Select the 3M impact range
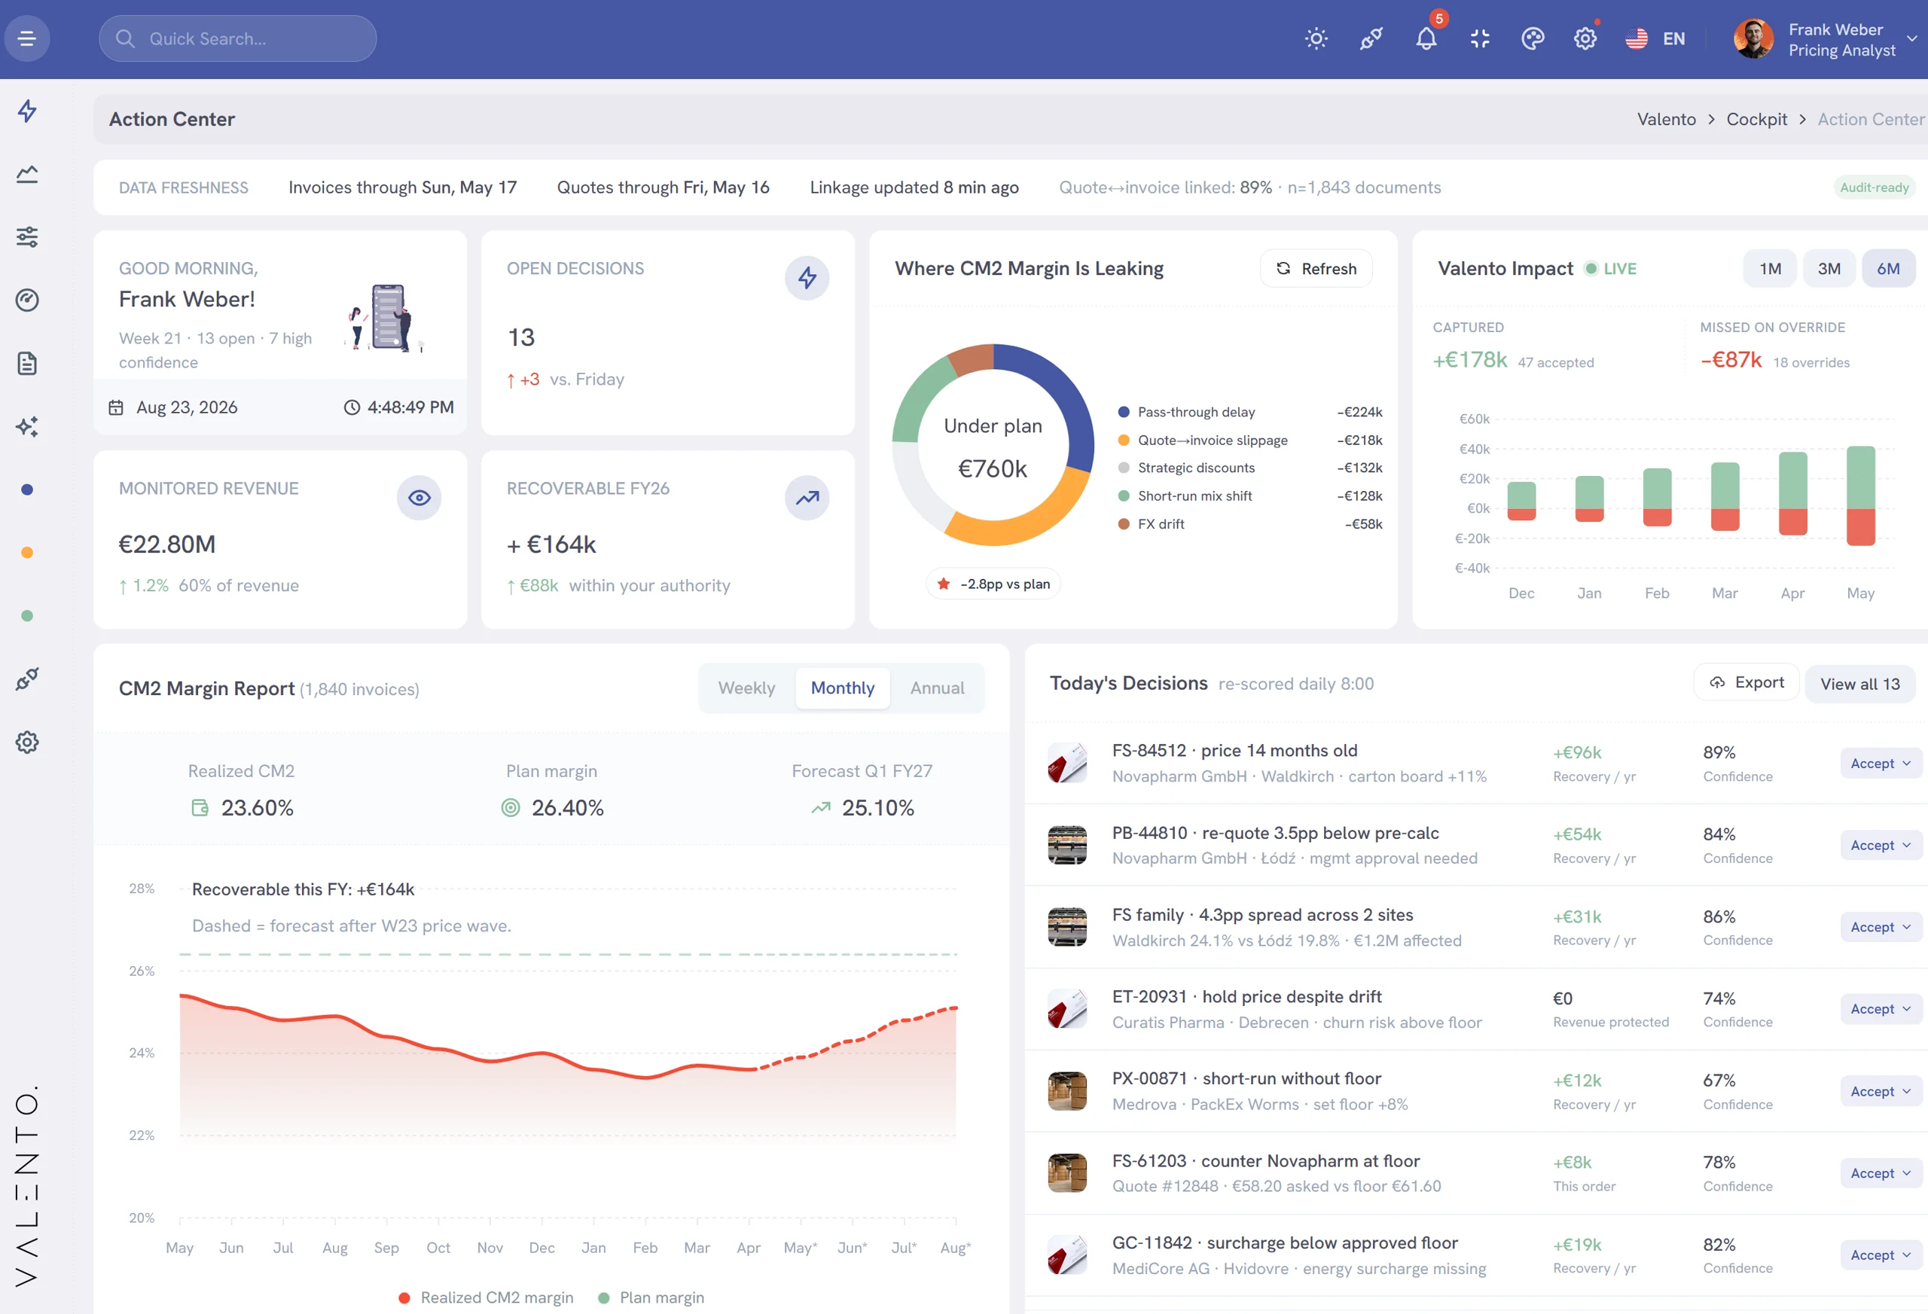1928x1314 pixels. pos(1829,269)
